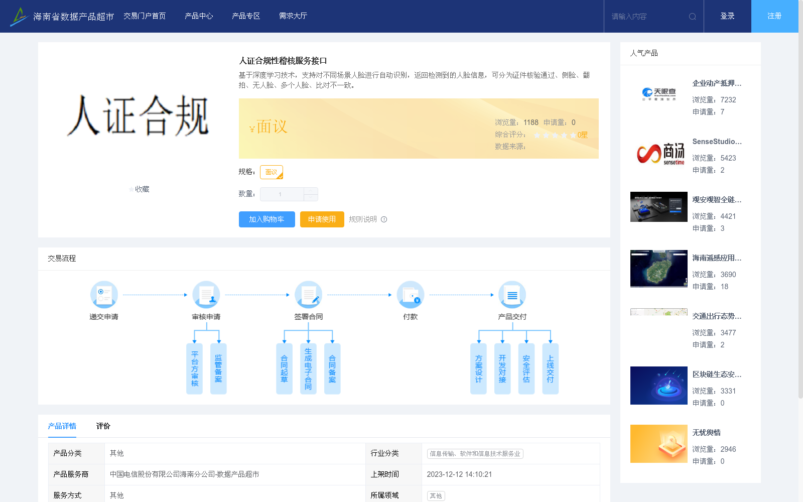
Task: Click the 2023-12-12 14:10:21 listing time
Action: [459, 474]
